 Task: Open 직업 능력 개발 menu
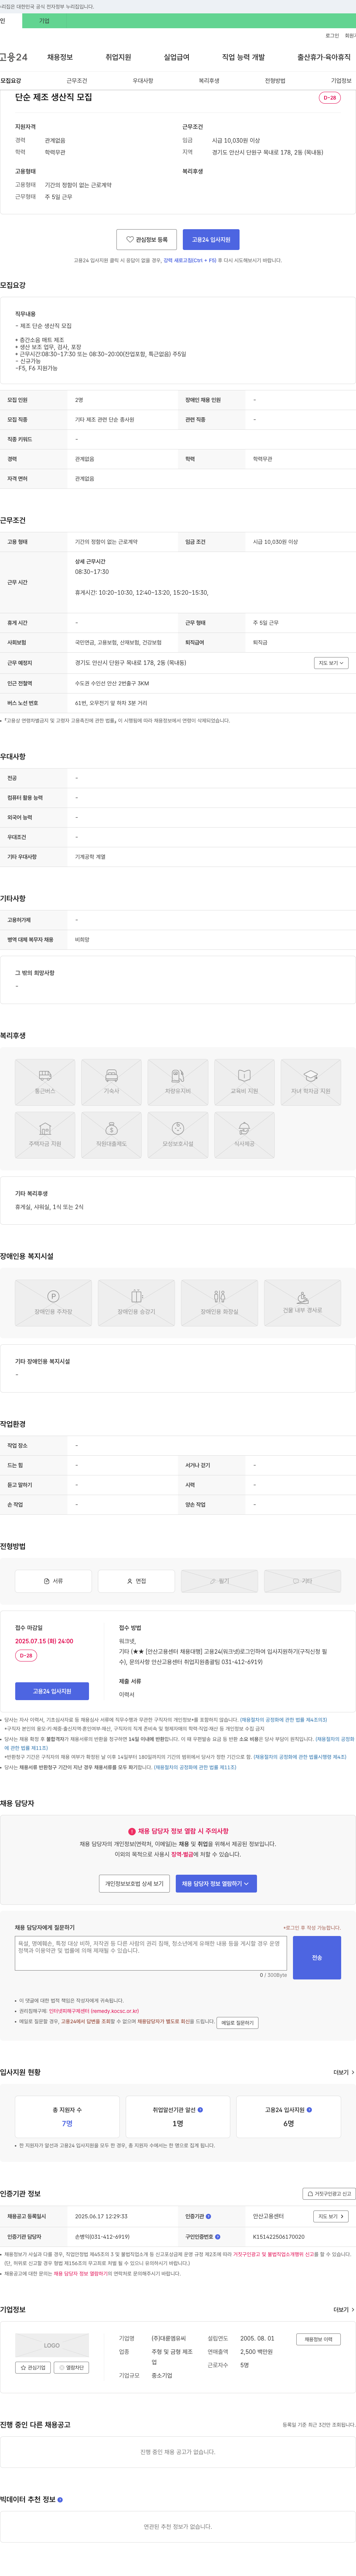[243, 57]
